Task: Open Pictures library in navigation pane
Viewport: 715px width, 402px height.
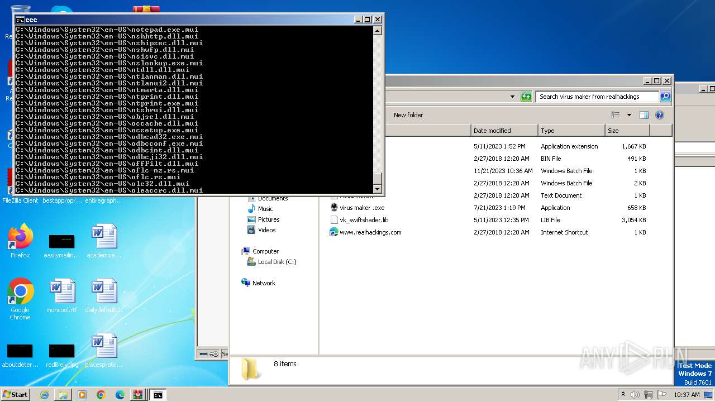Action: [269, 219]
